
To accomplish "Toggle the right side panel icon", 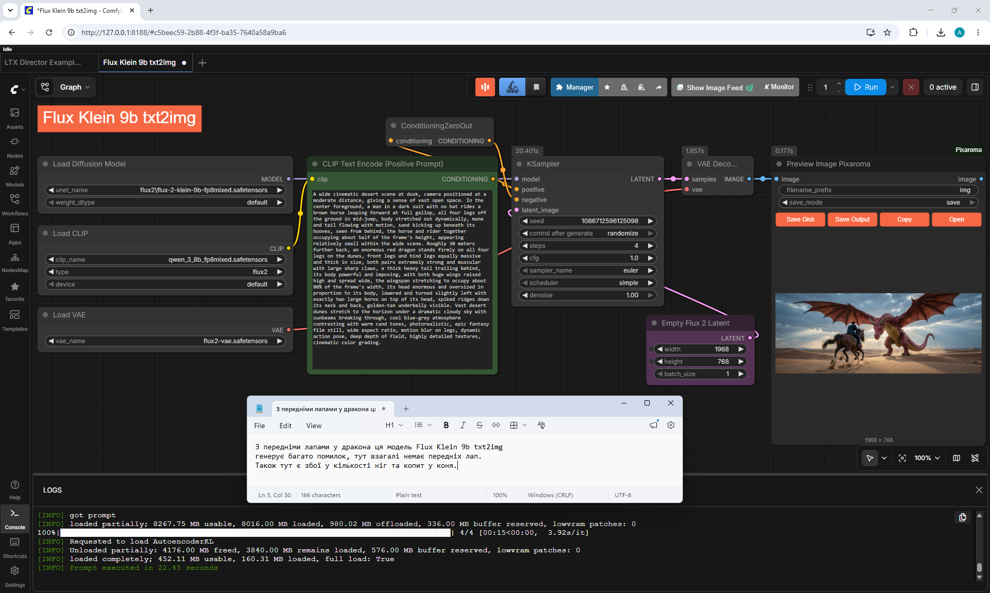I will point(975,87).
